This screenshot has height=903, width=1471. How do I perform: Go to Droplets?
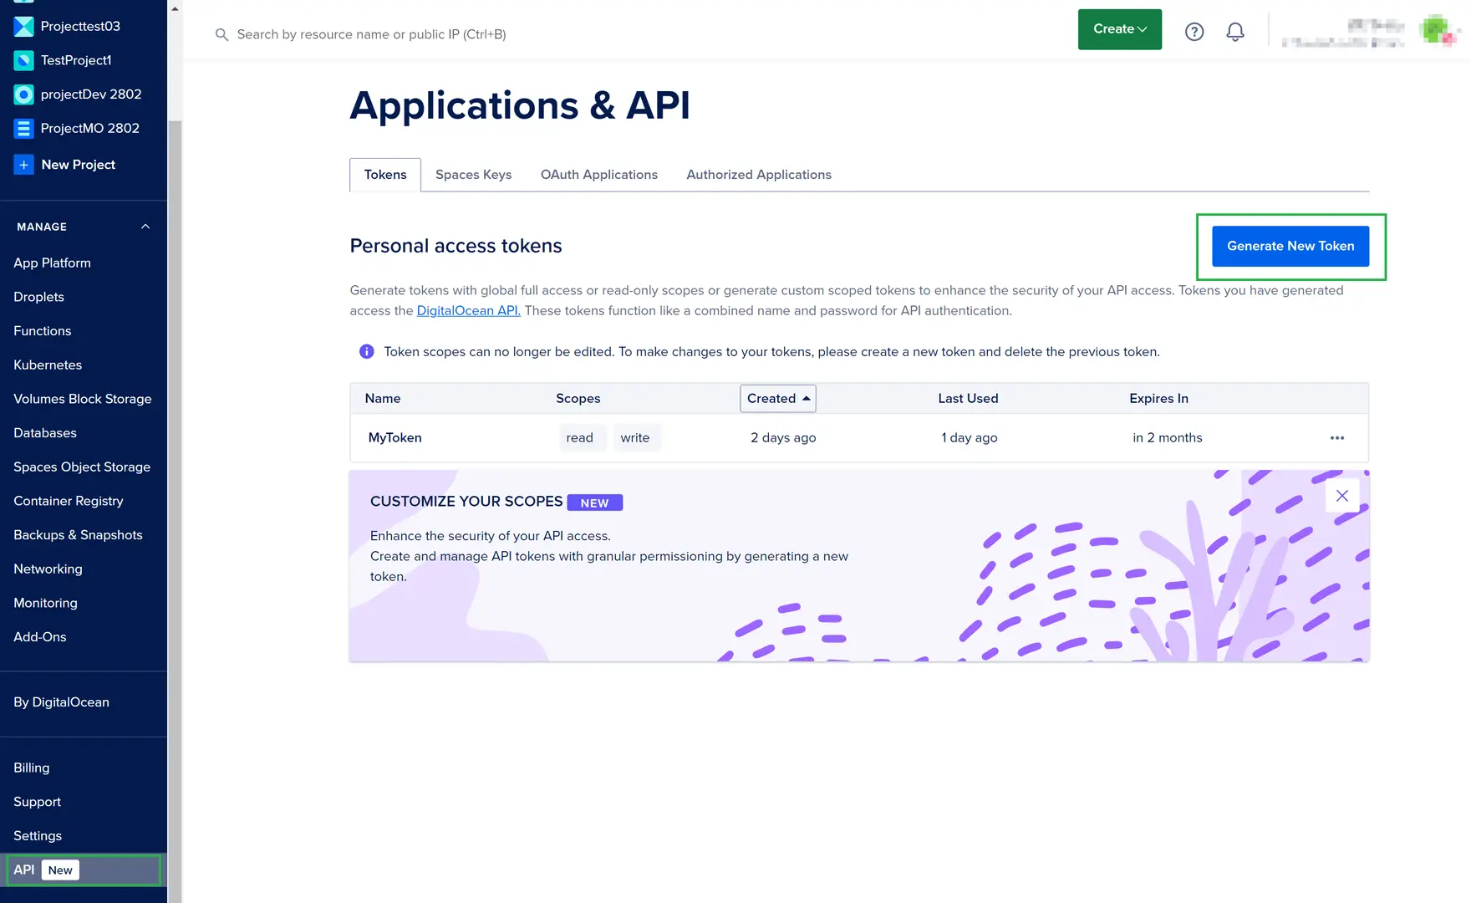coord(38,297)
